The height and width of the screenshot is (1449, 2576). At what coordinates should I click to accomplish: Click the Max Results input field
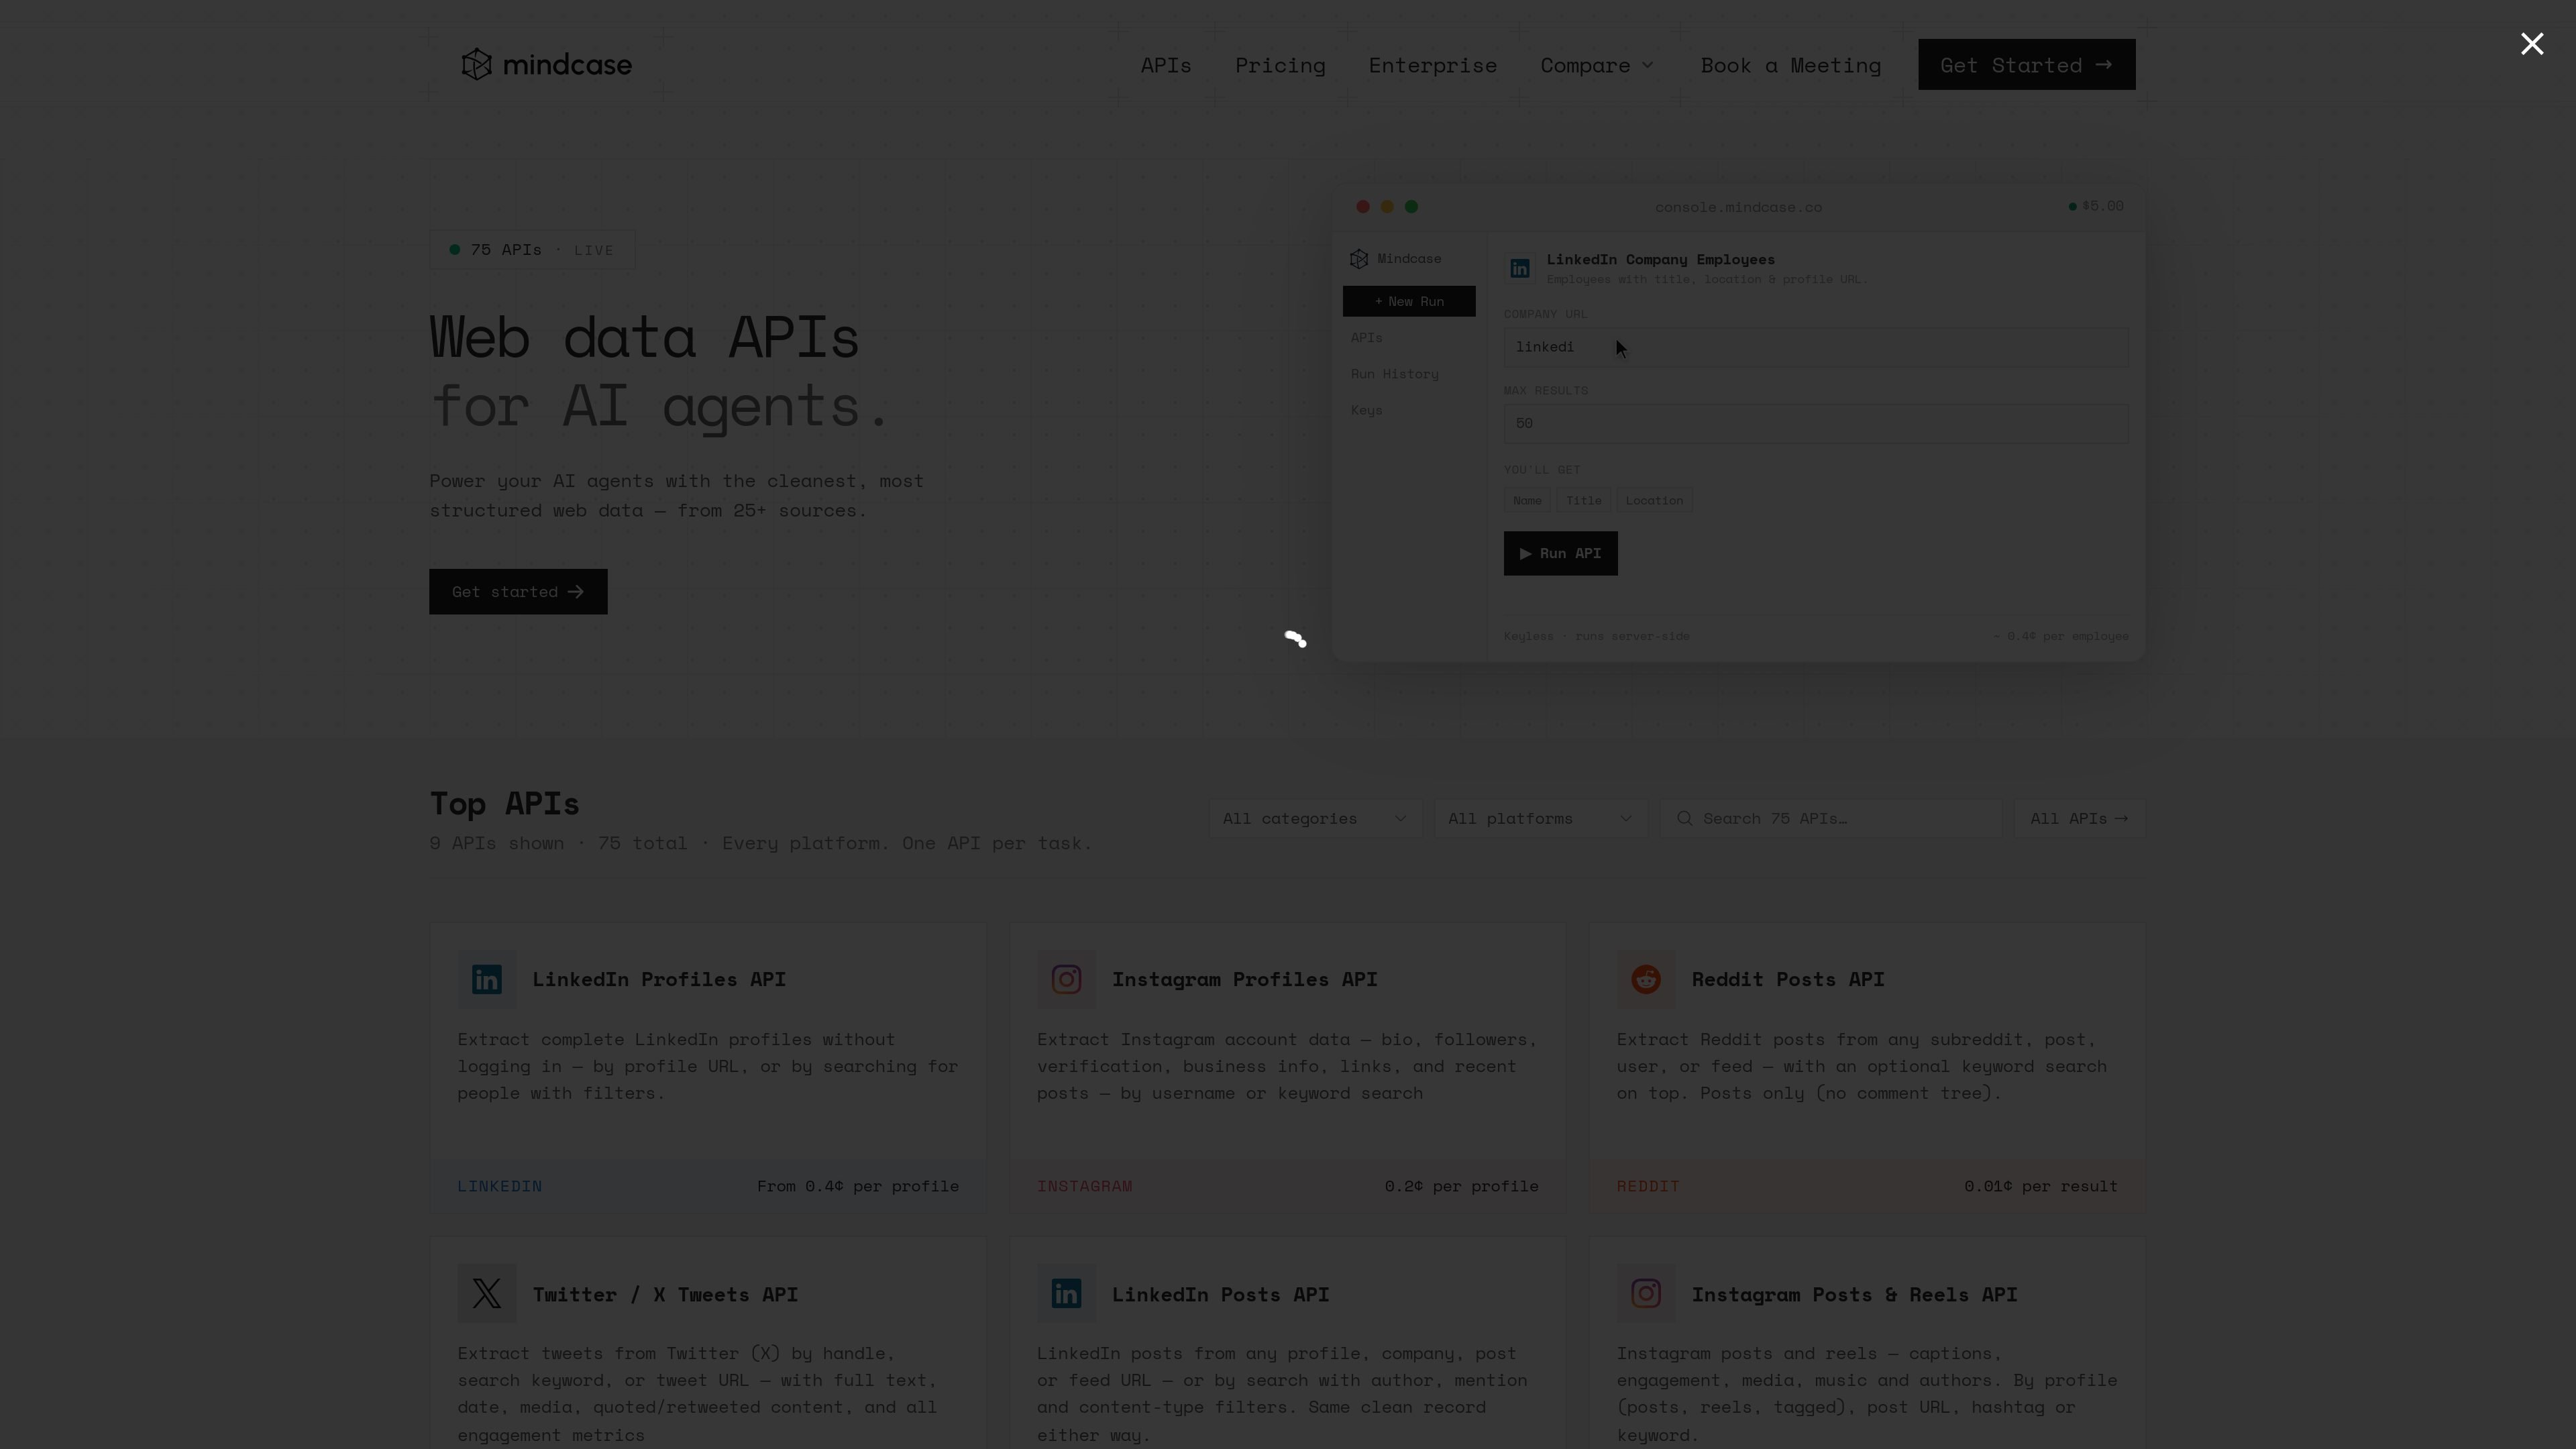(1815, 424)
